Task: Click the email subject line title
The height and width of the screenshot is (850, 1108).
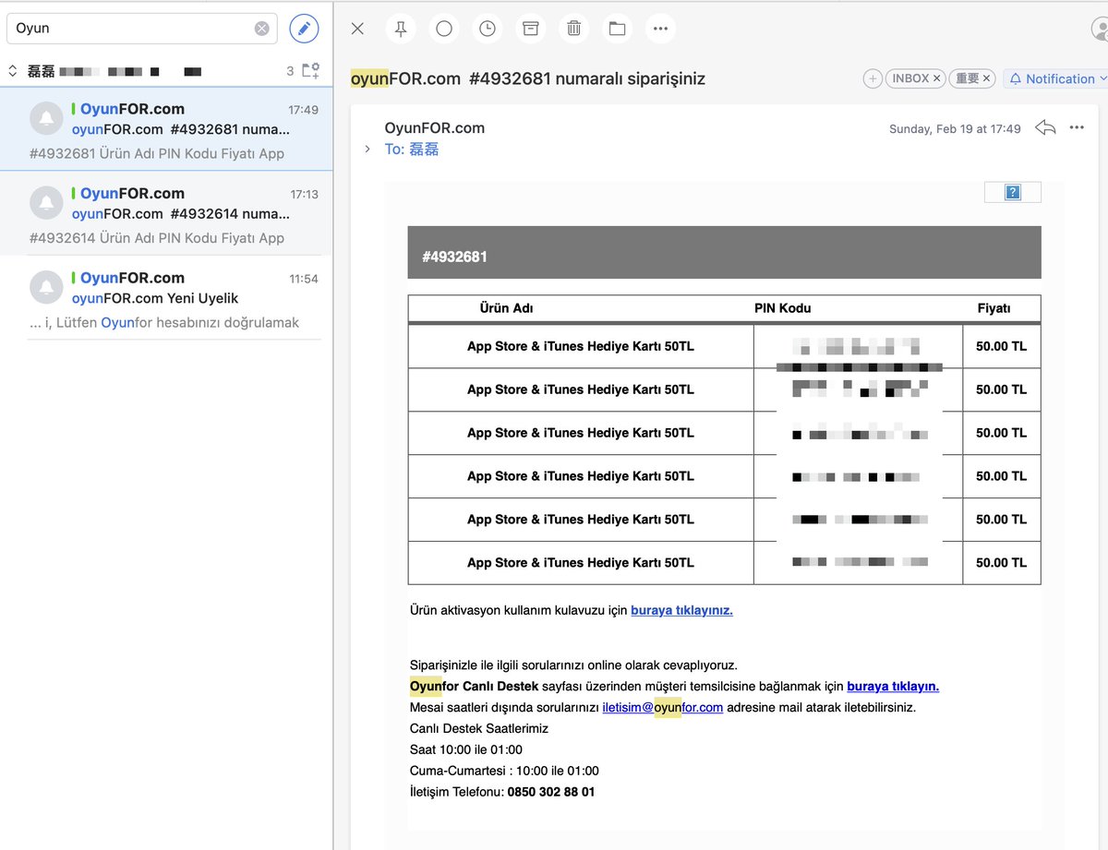Action: coord(528,78)
